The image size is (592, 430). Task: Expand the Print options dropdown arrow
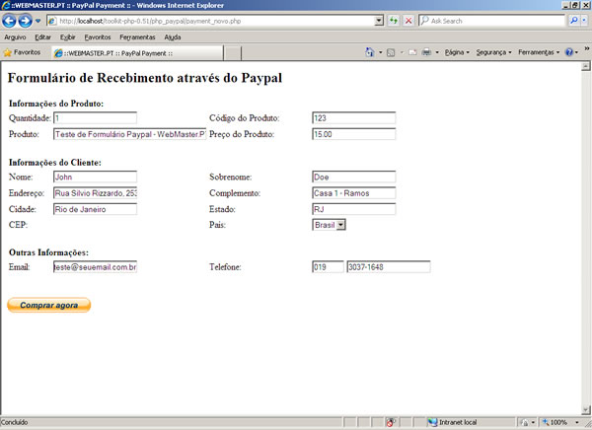pyautogui.click(x=437, y=52)
